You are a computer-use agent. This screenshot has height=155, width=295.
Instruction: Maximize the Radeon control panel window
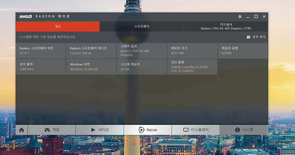pyautogui.click(x=256, y=16)
